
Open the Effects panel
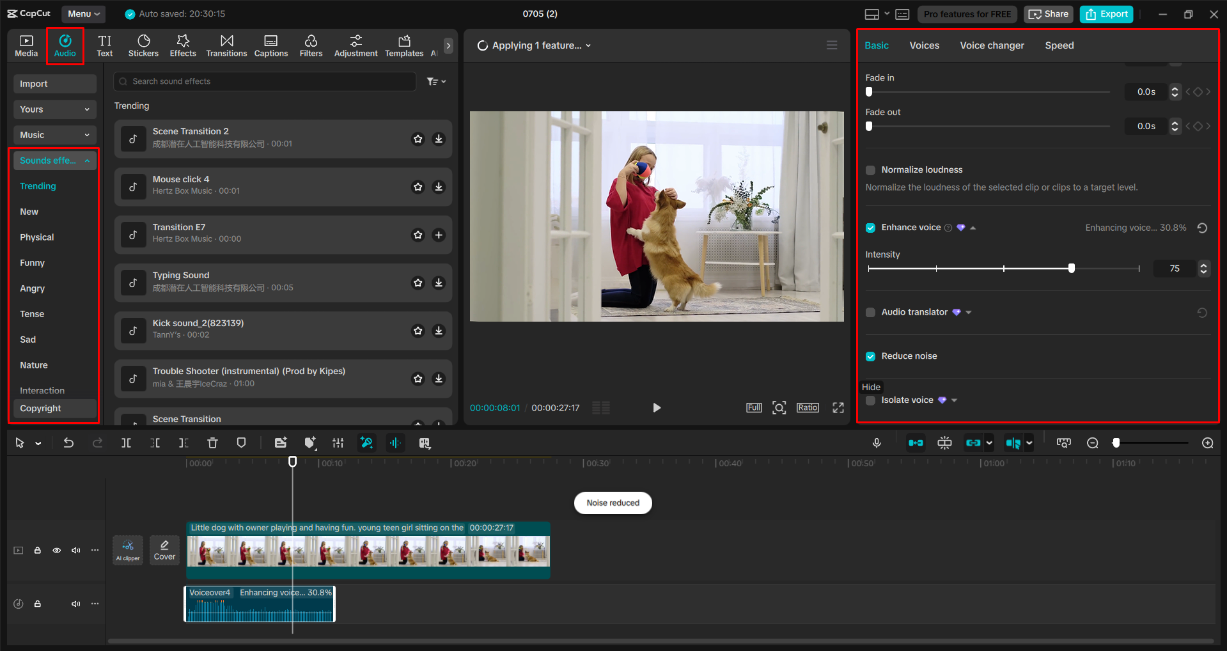point(183,45)
